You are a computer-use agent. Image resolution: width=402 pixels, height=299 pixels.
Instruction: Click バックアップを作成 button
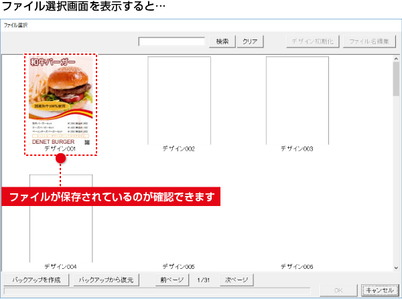click(36, 280)
